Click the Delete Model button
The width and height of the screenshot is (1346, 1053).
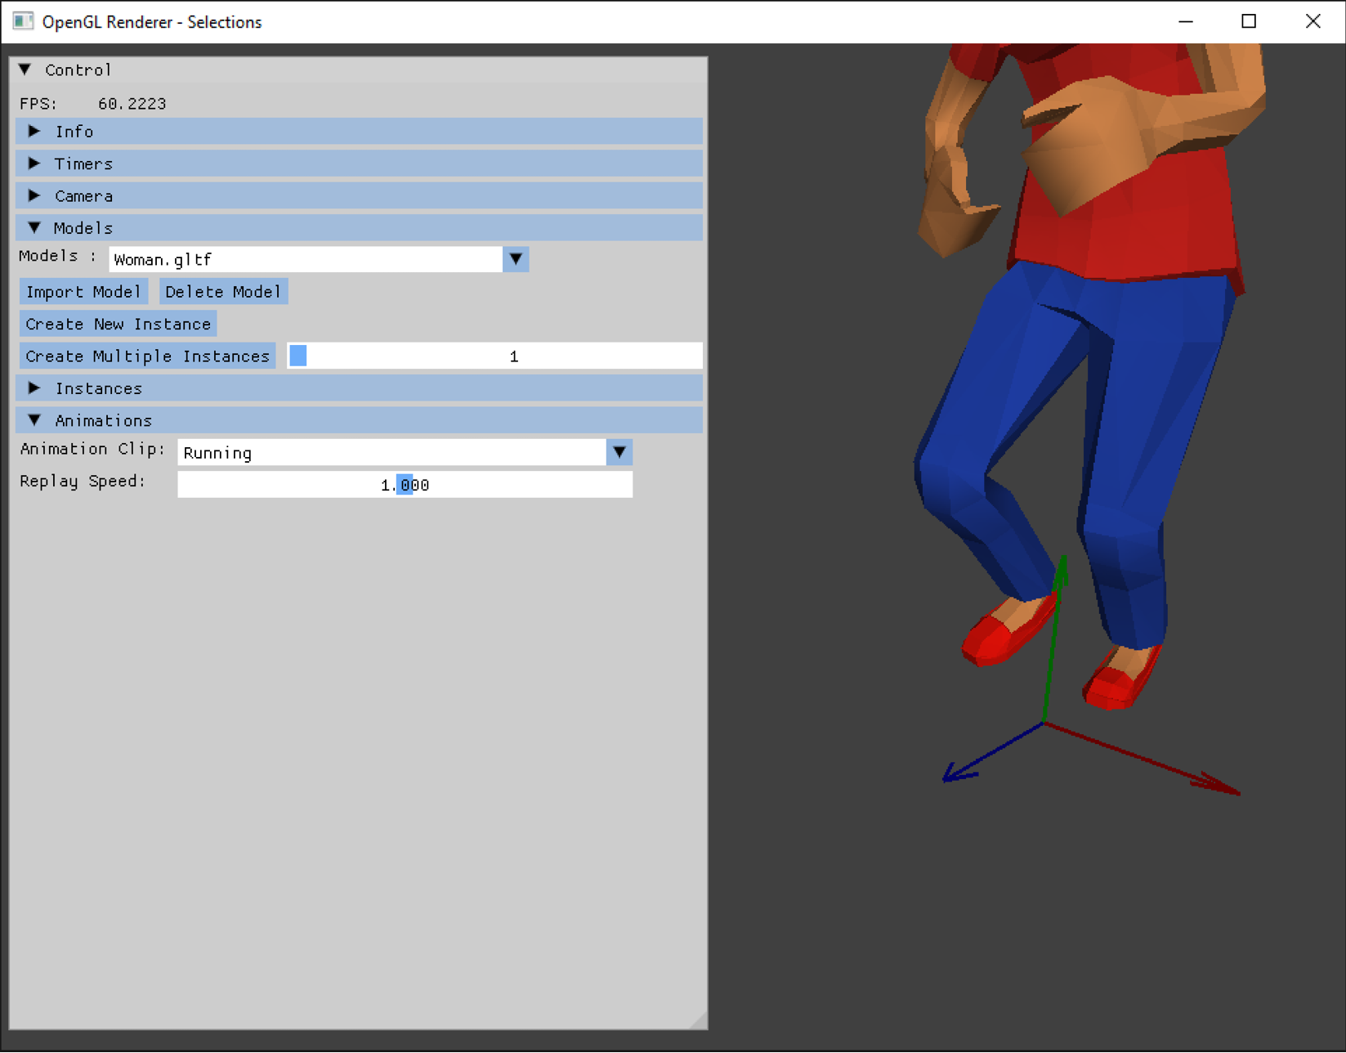pyautogui.click(x=222, y=291)
